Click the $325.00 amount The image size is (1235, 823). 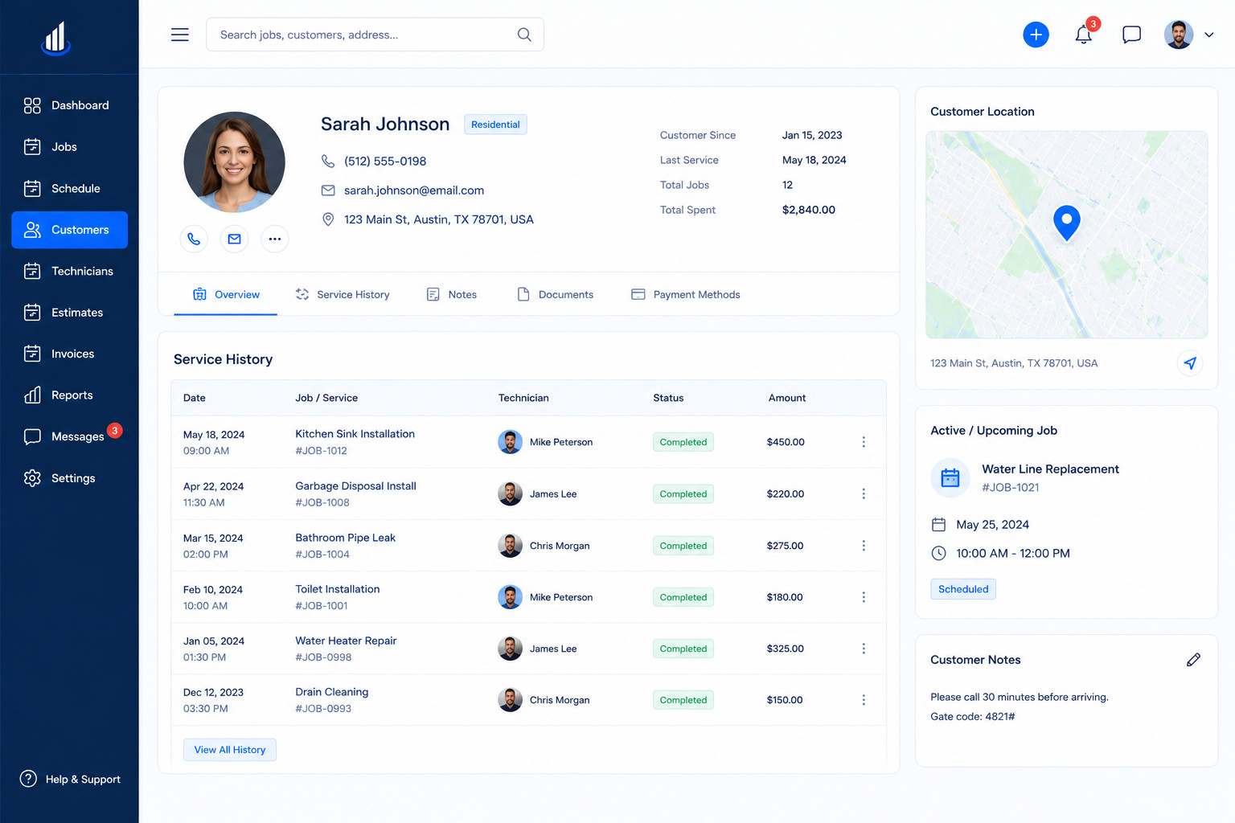coord(786,649)
